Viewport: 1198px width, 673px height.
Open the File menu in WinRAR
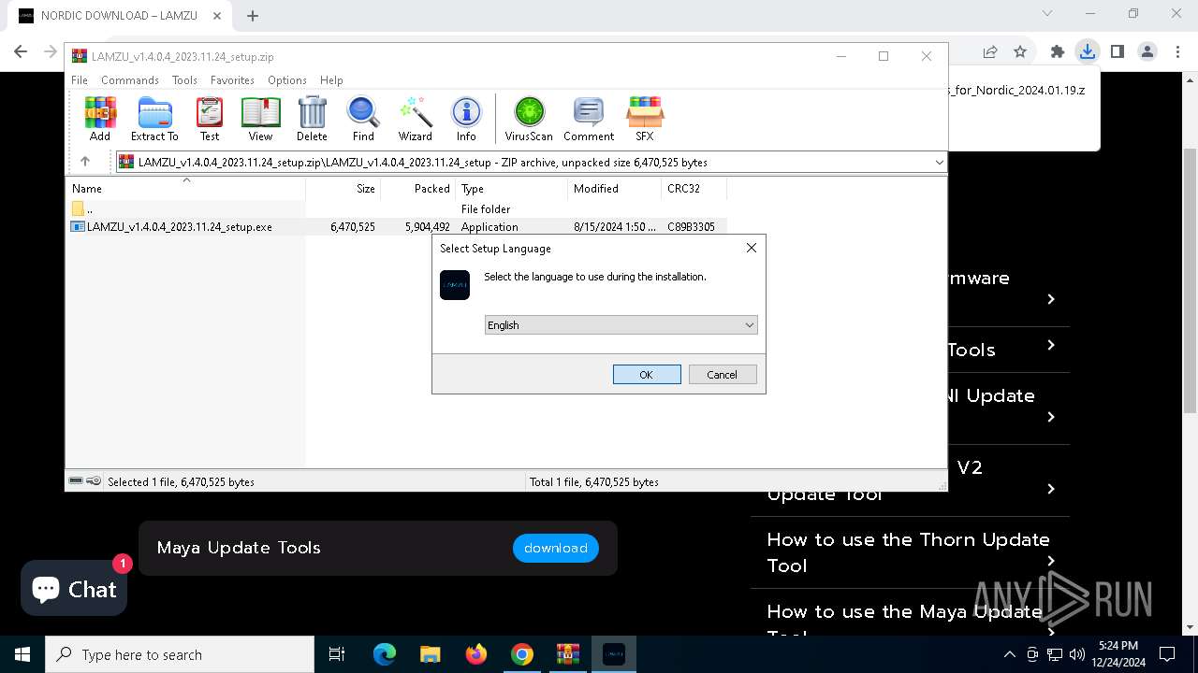(80, 80)
